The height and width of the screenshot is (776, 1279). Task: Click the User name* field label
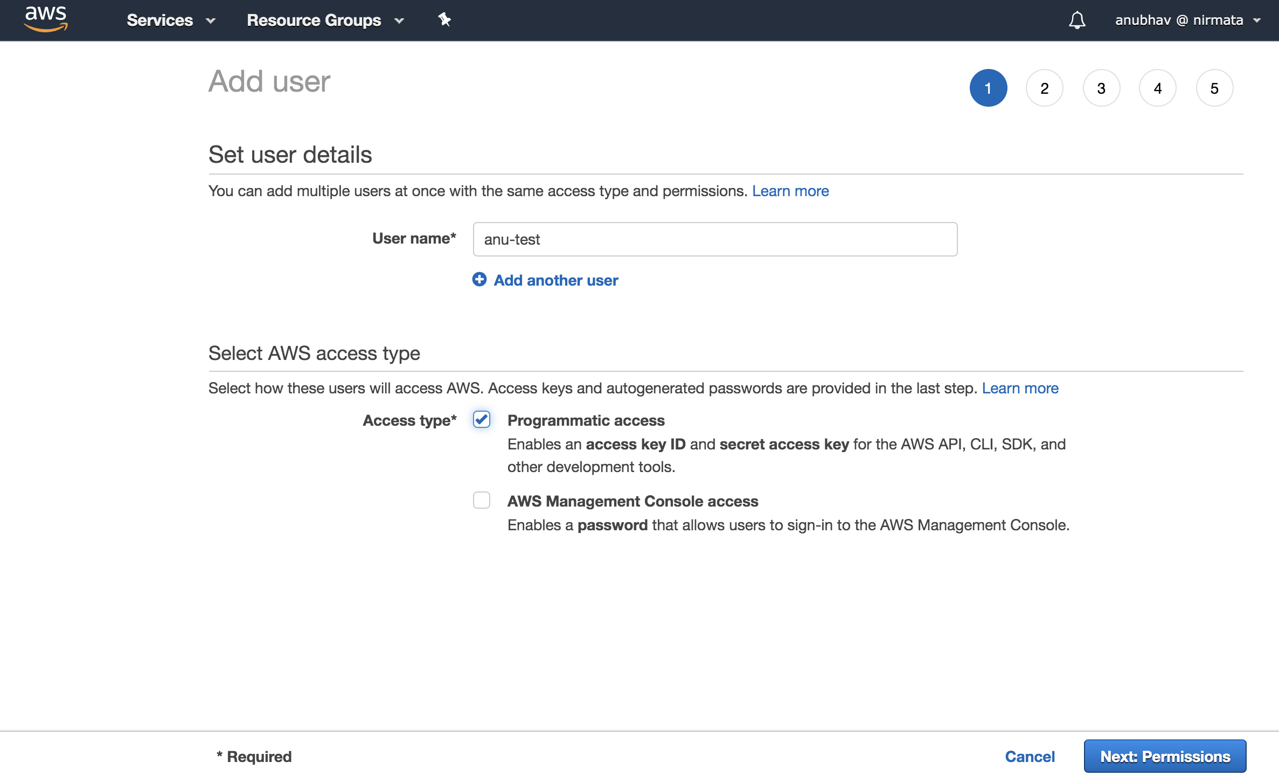click(414, 238)
